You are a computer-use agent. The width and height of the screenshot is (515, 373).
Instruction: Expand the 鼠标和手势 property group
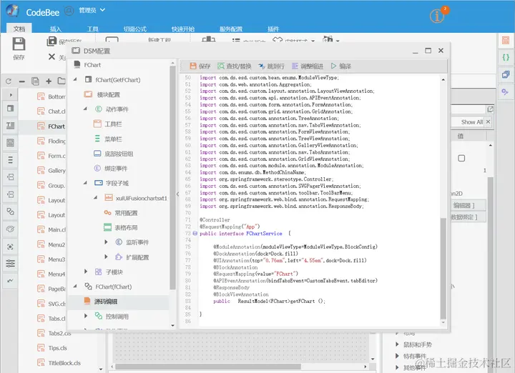pos(398,344)
